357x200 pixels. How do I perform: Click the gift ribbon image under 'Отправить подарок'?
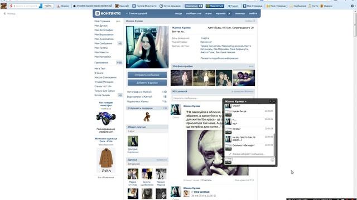(x=147, y=117)
